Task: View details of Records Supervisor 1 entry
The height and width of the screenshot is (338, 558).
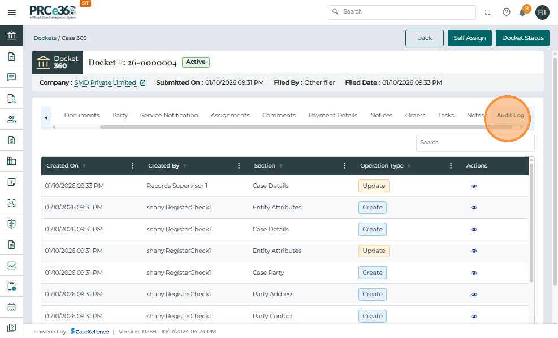Action: pos(474,186)
